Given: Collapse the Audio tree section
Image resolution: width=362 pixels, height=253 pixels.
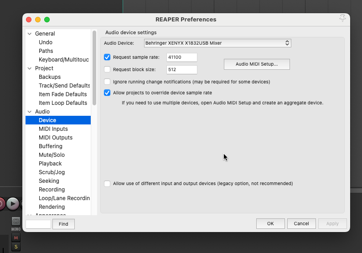Looking at the screenshot, I should click(x=30, y=112).
